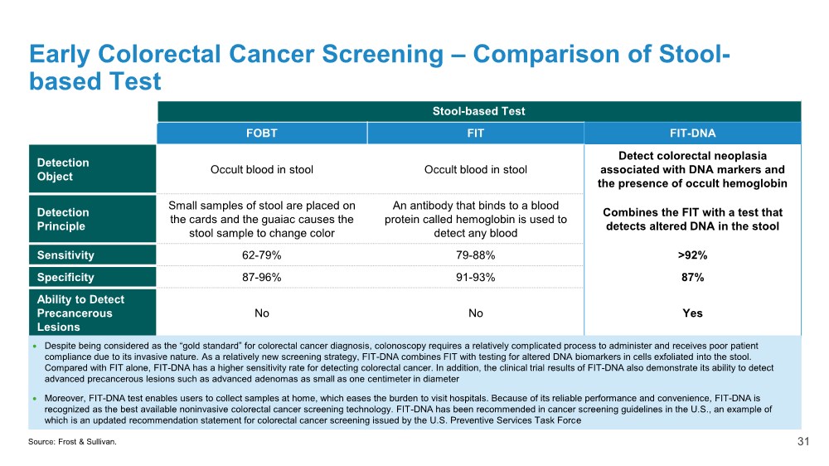829x466 pixels.
Task: Click the Detection Object row label
Action: tap(92, 169)
